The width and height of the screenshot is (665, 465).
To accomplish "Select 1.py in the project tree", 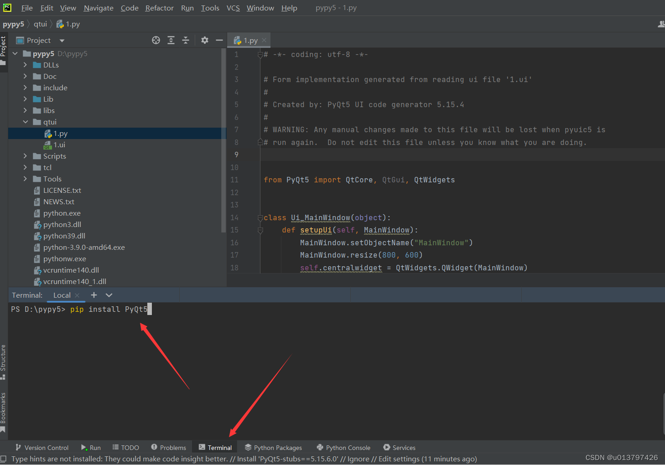I will 117,133.
